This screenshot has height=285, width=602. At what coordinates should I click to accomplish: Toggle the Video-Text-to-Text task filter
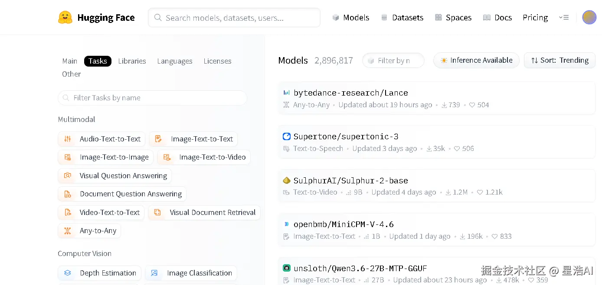[101, 212]
